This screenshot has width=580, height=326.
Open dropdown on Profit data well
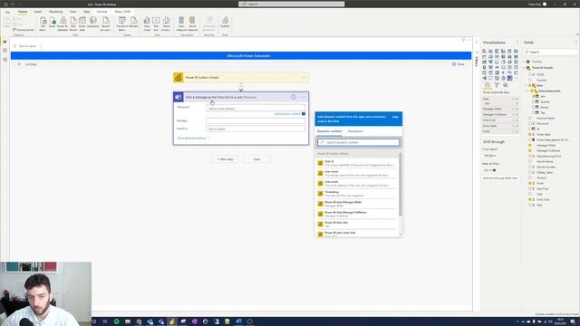514,131
